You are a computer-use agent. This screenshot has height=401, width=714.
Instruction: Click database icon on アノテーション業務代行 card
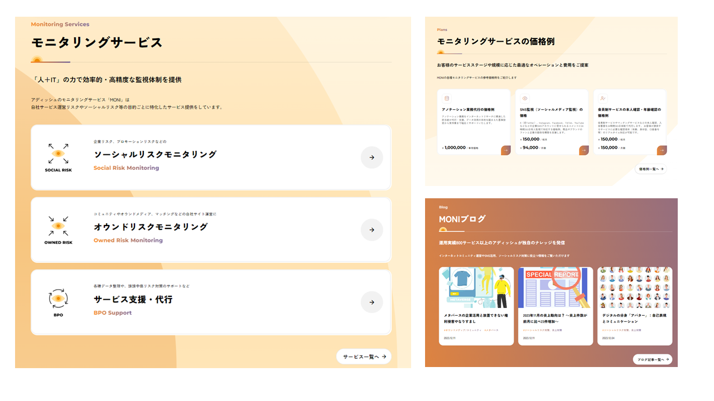tap(446, 99)
